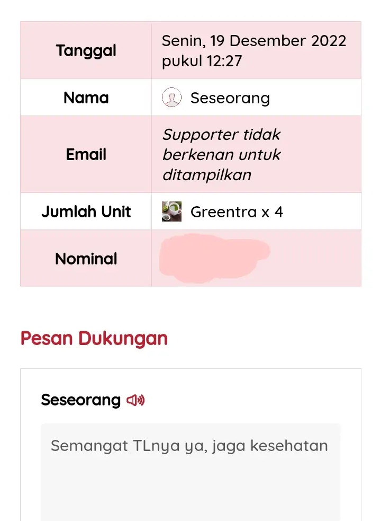Click the Seseorang avatar icon
Screen dimensions: 381x521
171,98
